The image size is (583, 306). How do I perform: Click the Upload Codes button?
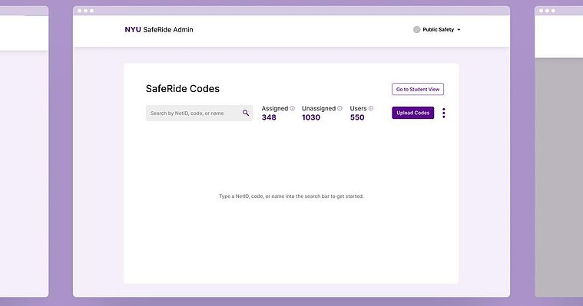[412, 113]
